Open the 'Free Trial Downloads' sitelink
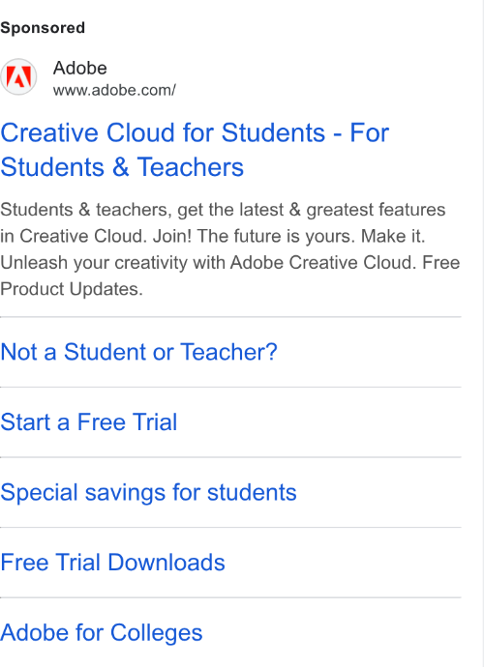 (x=112, y=563)
